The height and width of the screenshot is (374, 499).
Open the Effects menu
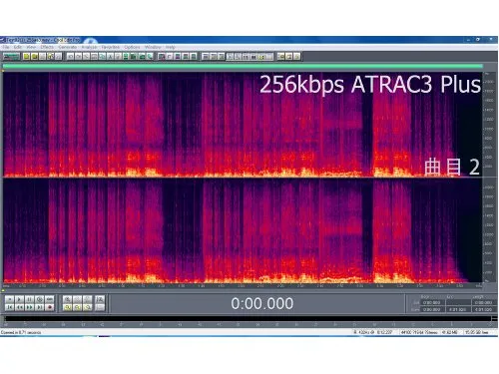tap(47, 47)
